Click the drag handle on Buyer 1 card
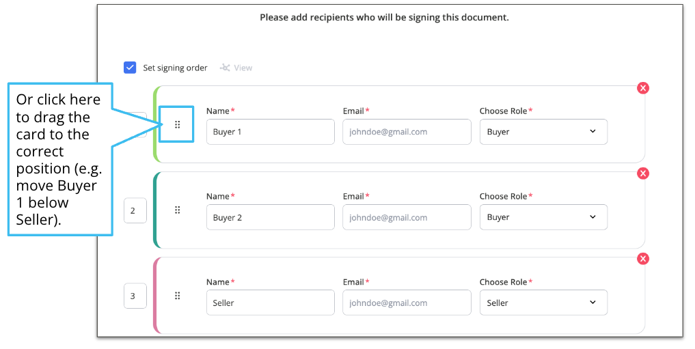The width and height of the screenshot is (695, 349). (x=177, y=124)
